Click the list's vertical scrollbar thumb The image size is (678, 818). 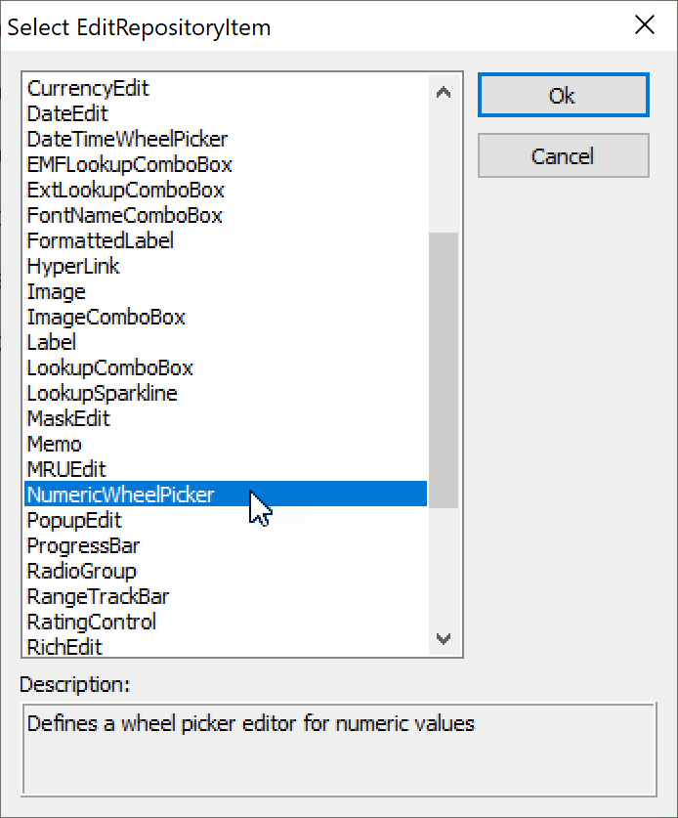click(x=444, y=369)
